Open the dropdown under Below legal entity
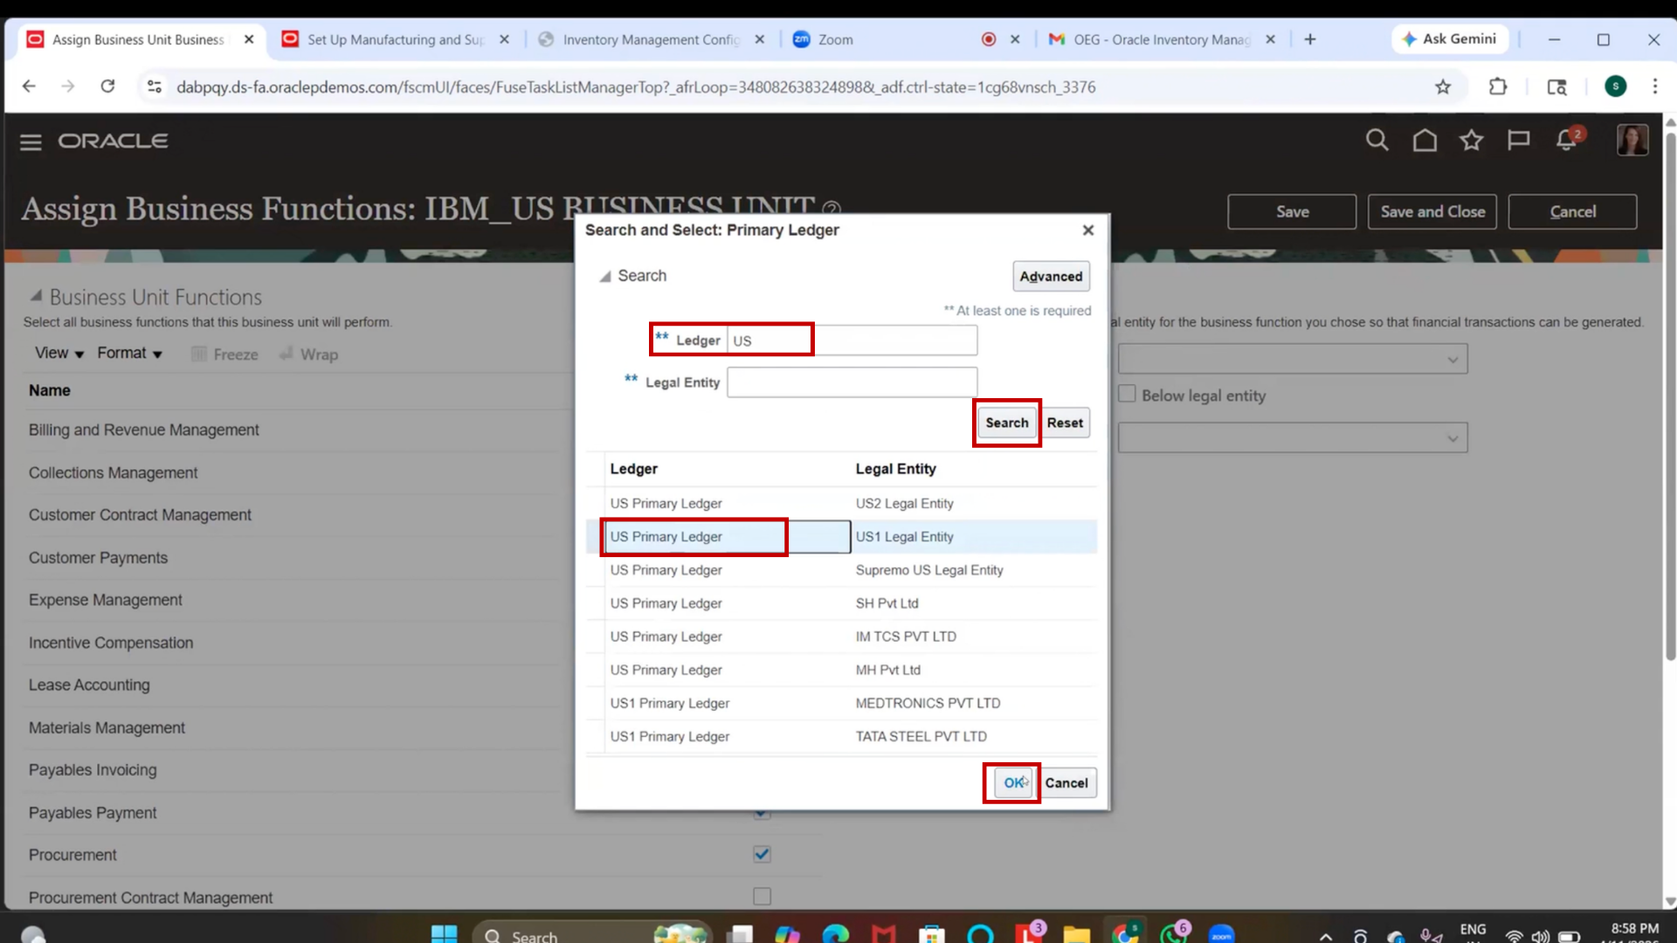Image resolution: width=1677 pixels, height=943 pixels. pos(1293,437)
